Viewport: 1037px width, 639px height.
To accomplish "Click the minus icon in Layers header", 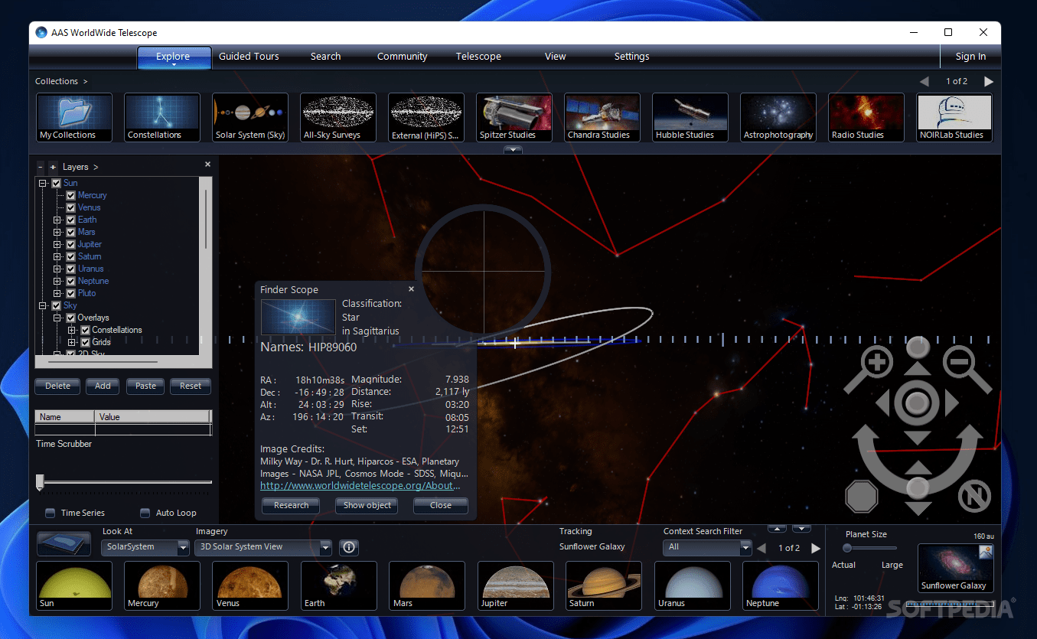I will click(x=41, y=167).
